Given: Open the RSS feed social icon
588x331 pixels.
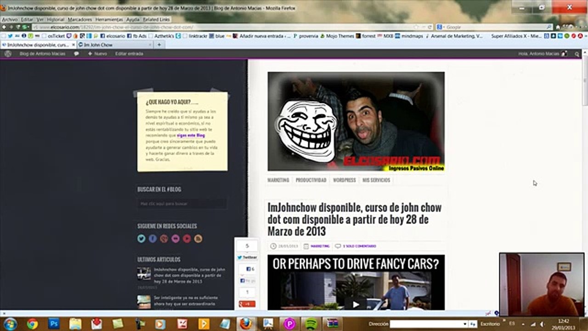Looking at the screenshot, I should coord(198,239).
